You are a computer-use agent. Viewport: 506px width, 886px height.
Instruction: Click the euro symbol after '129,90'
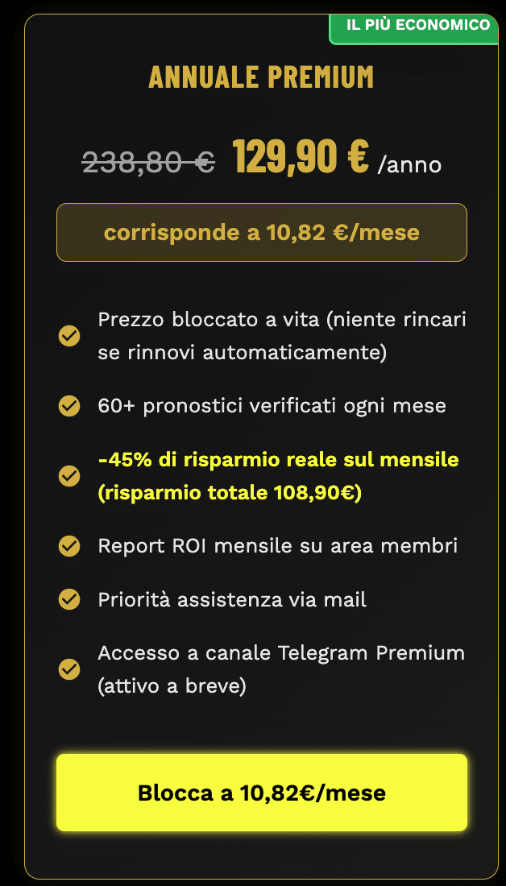point(358,155)
